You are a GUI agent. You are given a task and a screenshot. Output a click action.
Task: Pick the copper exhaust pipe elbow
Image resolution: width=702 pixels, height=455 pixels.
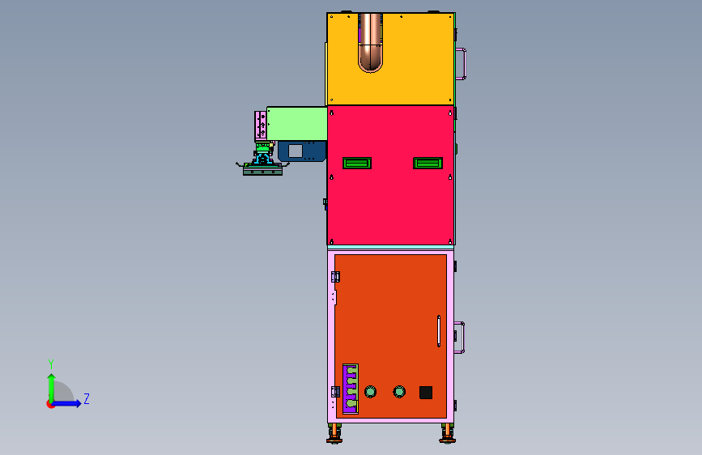click(x=370, y=43)
